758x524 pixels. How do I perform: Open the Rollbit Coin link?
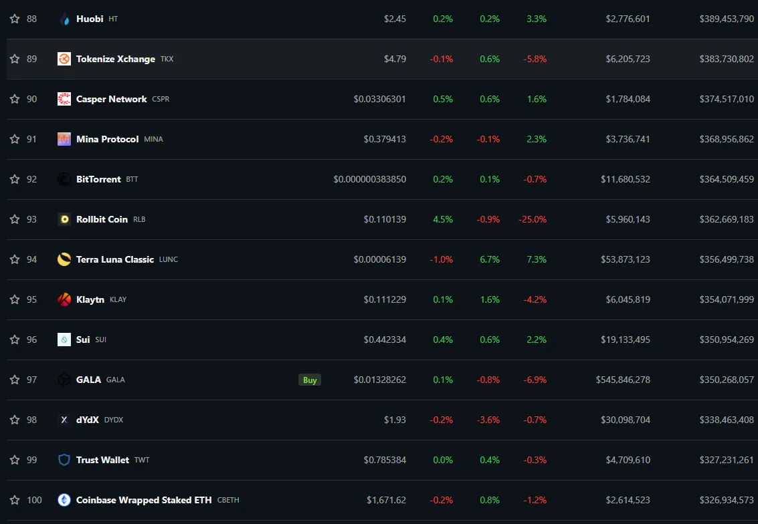click(102, 219)
